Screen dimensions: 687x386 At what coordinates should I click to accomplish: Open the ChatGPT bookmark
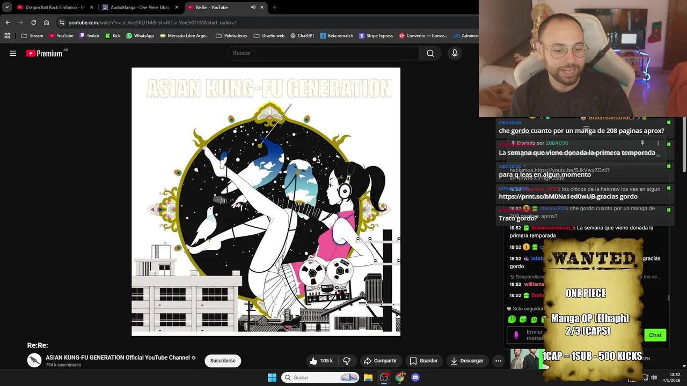pos(302,36)
